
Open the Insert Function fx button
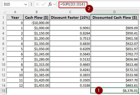[50, 4]
